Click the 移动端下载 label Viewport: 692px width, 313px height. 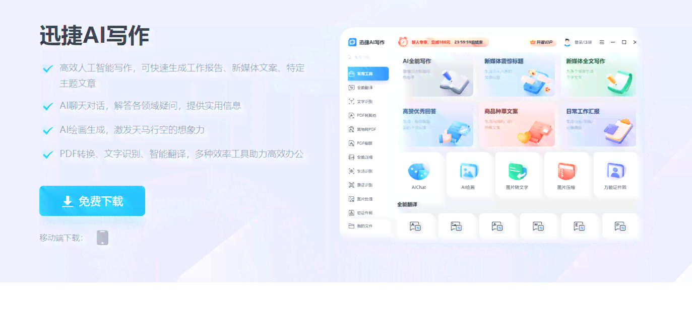pyautogui.click(x=61, y=238)
